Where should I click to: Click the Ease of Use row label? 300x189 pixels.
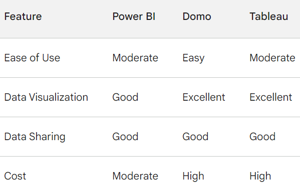(32, 58)
